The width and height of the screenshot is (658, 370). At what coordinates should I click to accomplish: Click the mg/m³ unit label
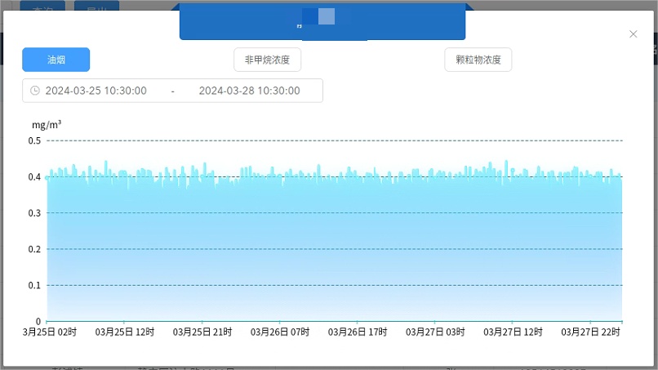point(47,125)
